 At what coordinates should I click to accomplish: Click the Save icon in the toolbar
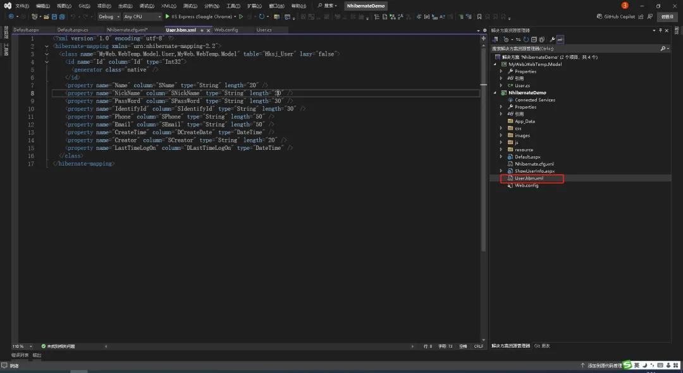54,16
